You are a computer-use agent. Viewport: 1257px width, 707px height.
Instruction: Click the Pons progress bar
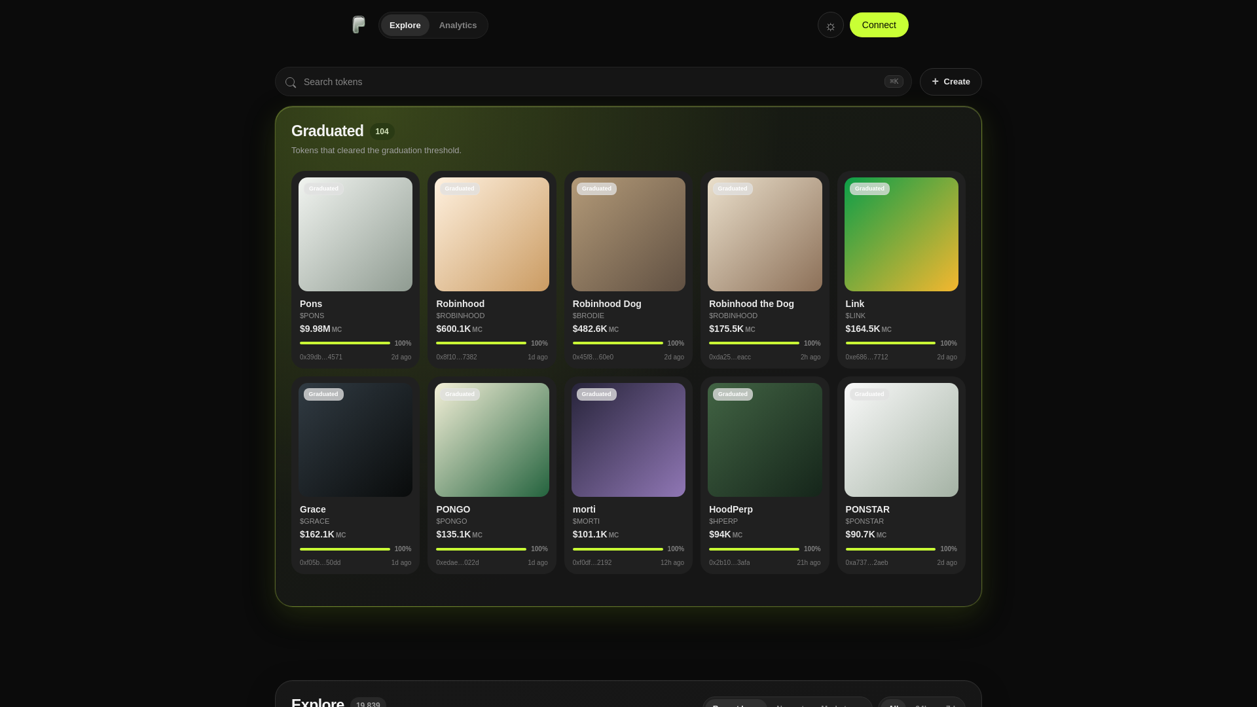point(345,343)
